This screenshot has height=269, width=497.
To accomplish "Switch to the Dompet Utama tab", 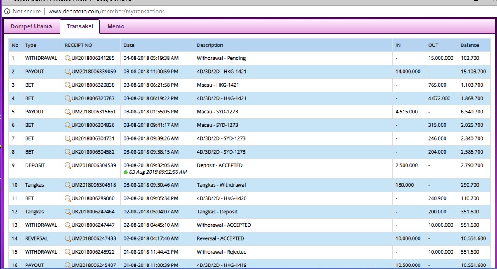I will (x=31, y=26).
